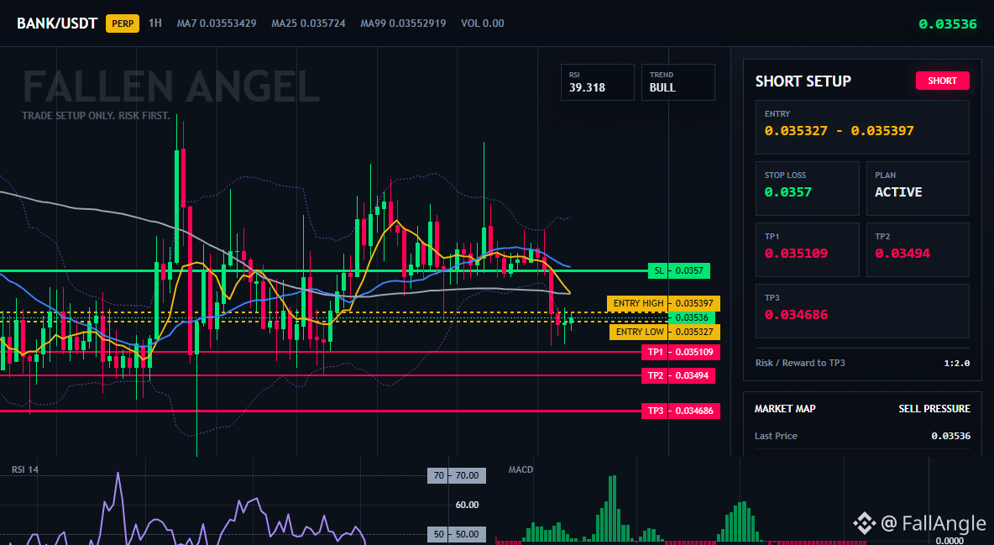Click the MA7 0.03553429 indicator value
The width and height of the screenshot is (994, 545).
coord(217,24)
